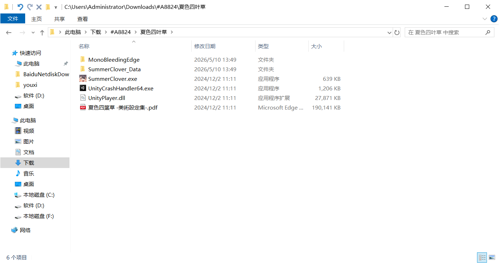Select the highlighted 下载 item in sidebar
Image resolution: width=499 pixels, height=263 pixels.
35,163
